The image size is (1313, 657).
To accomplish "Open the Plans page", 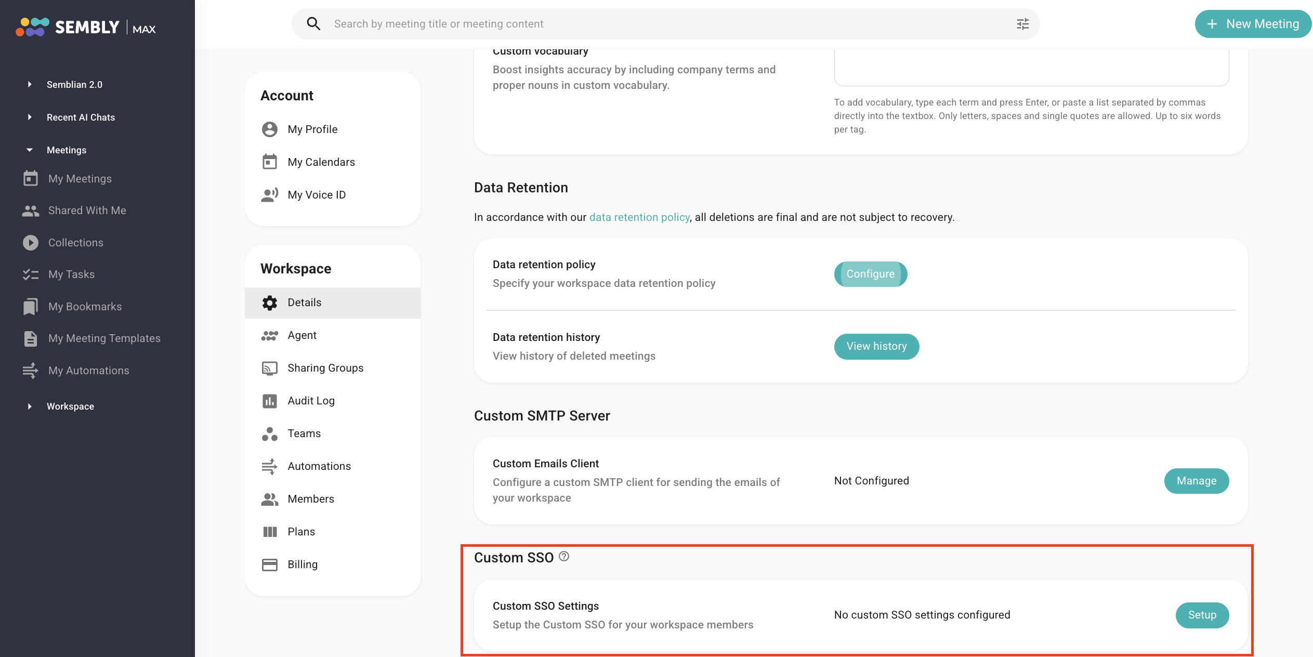I will pyautogui.click(x=333, y=532).
